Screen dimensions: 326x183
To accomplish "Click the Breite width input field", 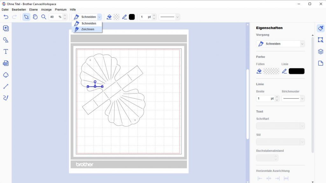I will click(x=266, y=99).
